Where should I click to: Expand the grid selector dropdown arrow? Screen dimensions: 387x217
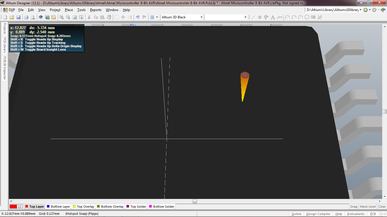click(x=156, y=17)
